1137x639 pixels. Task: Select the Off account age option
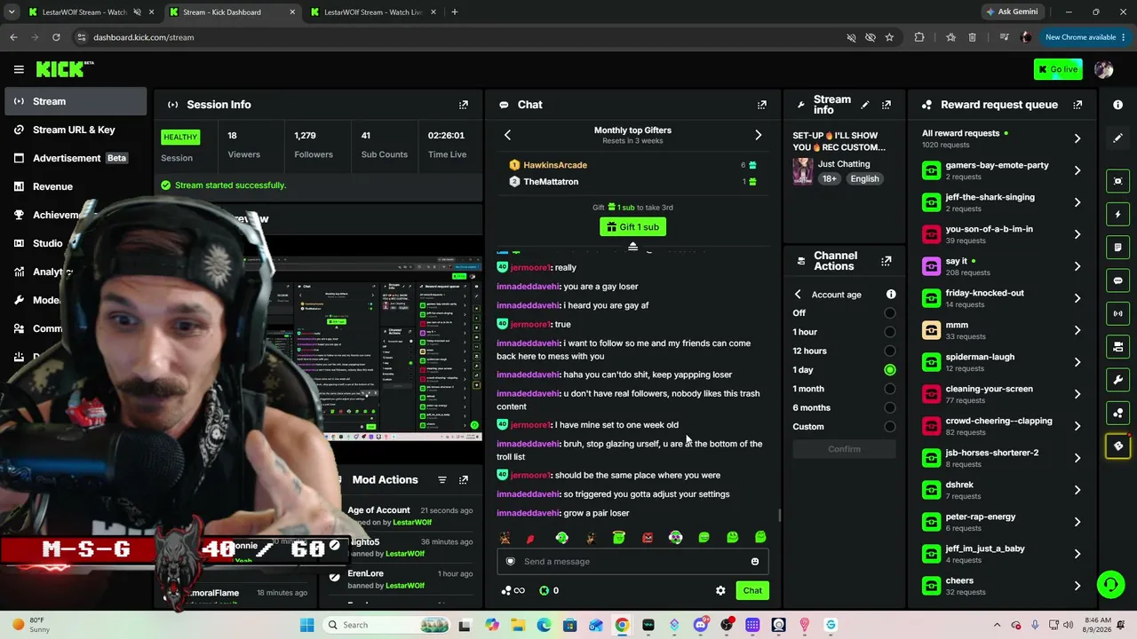890,313
